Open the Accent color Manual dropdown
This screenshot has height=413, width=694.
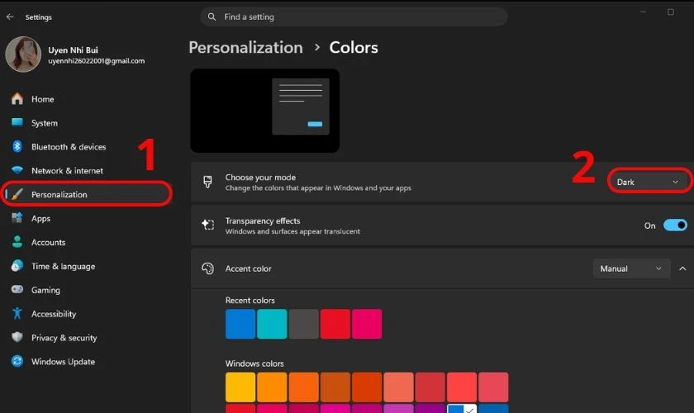click(x=630, y=268)
